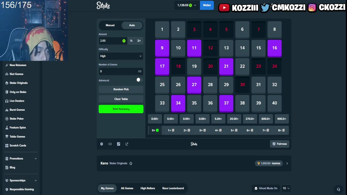This screenshot has height=195, width=347.
Task: Toggle Ghost Mode On button
Action: pyautogui.click(x=266, y=188)
